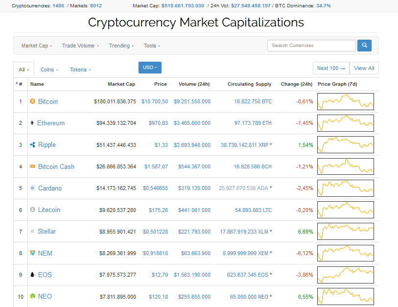Click the Ripple logo icon
This screenshot has width=398, height=307.
(32, 145)
